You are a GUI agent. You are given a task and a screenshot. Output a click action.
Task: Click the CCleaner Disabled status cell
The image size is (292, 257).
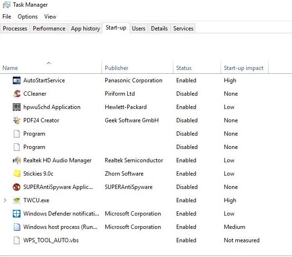point(187,94)
